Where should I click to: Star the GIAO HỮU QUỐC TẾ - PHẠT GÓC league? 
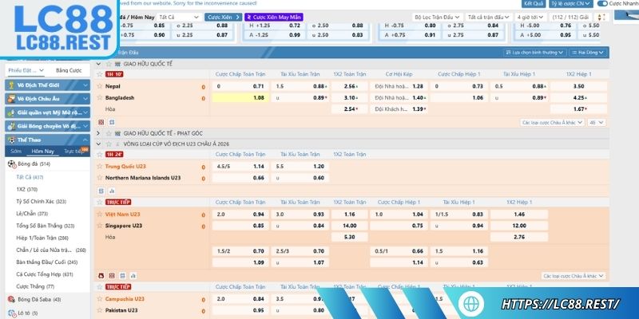109,133
